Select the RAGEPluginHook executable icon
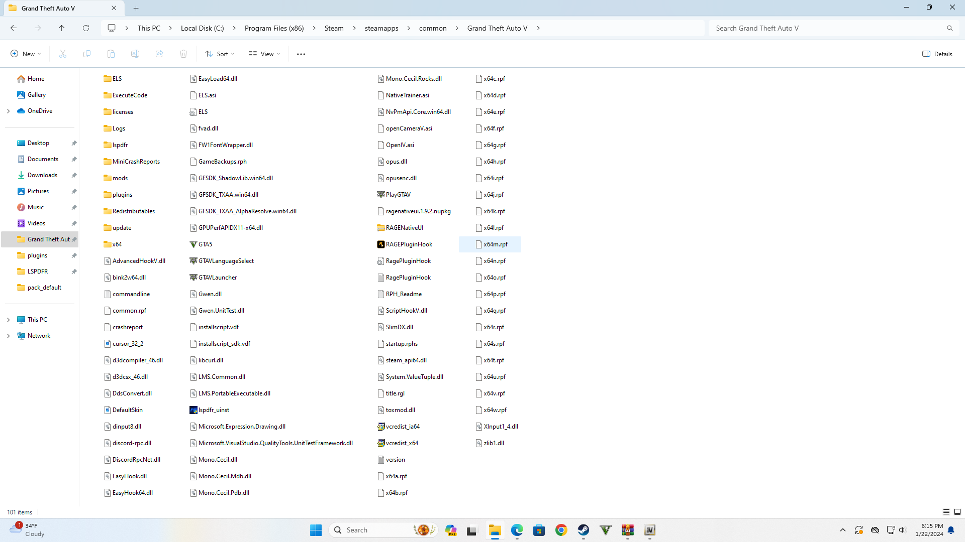965x542 pixels. tap(381, 244)
